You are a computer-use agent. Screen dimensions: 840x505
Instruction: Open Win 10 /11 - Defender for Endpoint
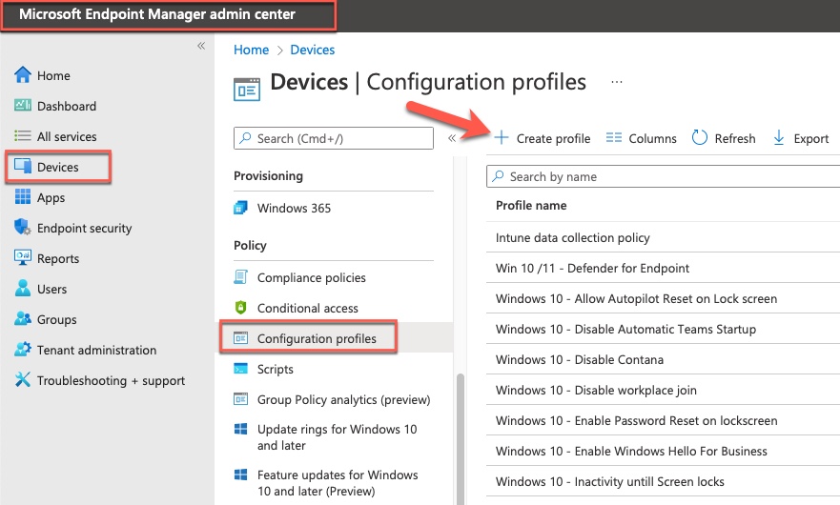592,269
